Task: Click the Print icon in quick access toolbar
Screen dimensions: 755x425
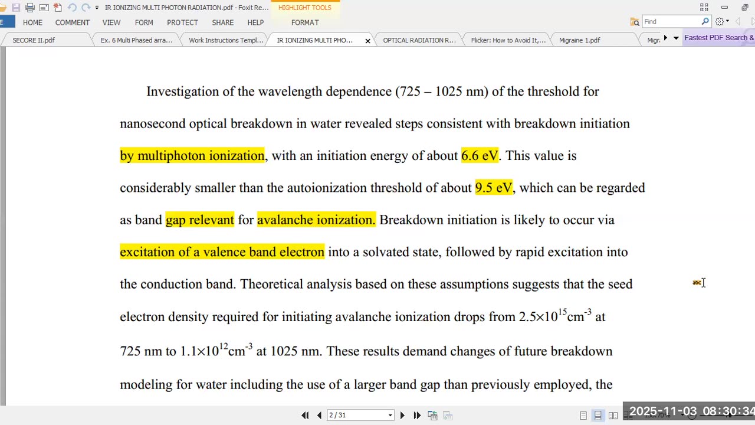Action: (x=30, y=8)
